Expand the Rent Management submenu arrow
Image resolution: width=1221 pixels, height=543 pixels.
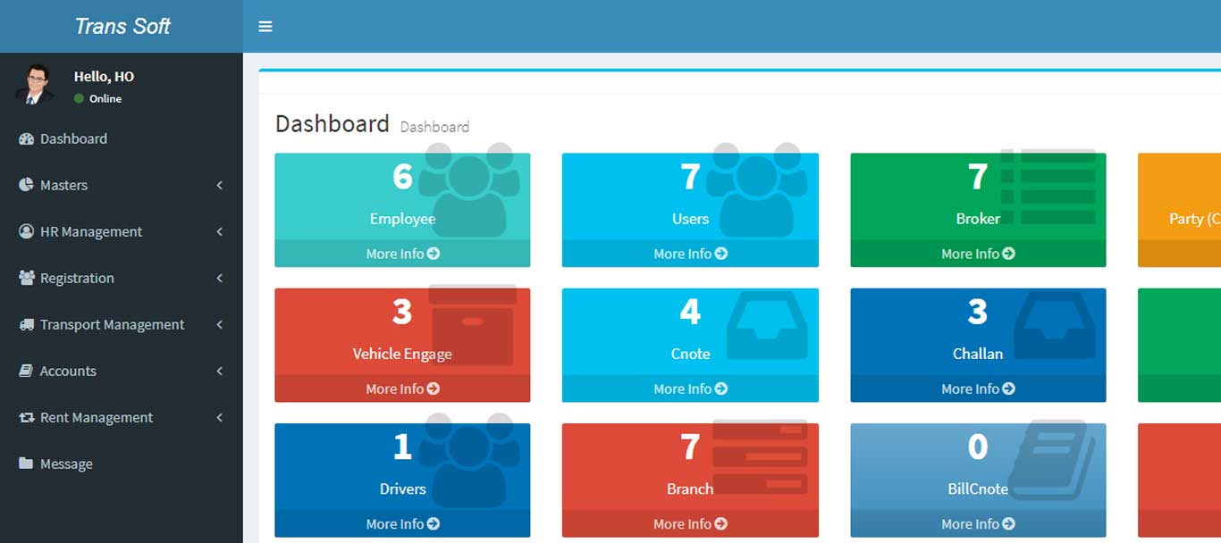pos(220,418)
